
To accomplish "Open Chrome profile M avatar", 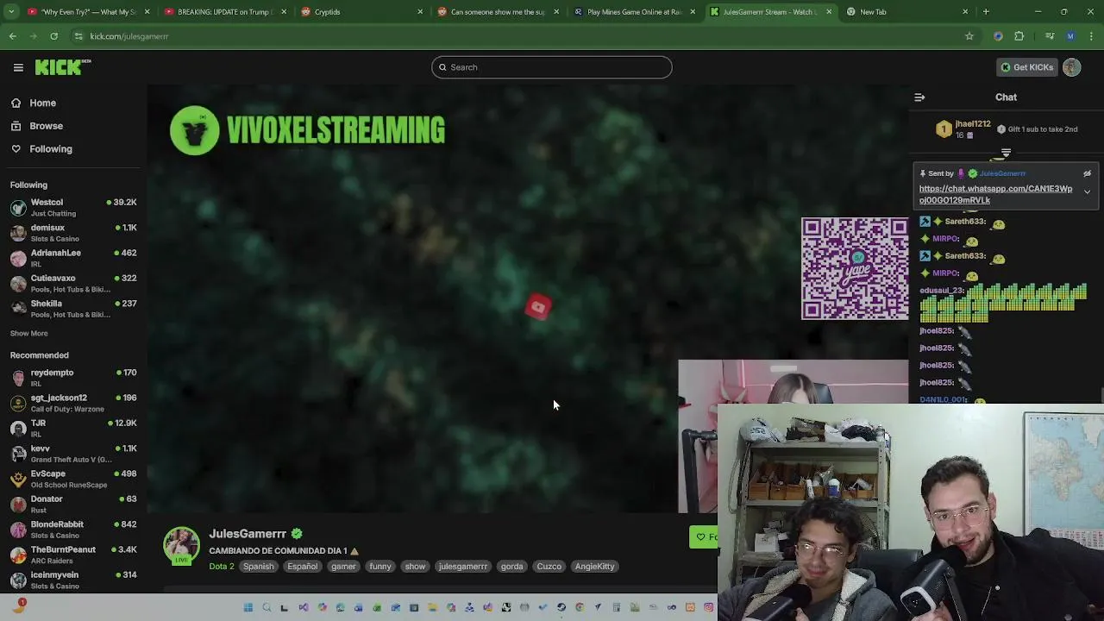I will point(1070,36).
